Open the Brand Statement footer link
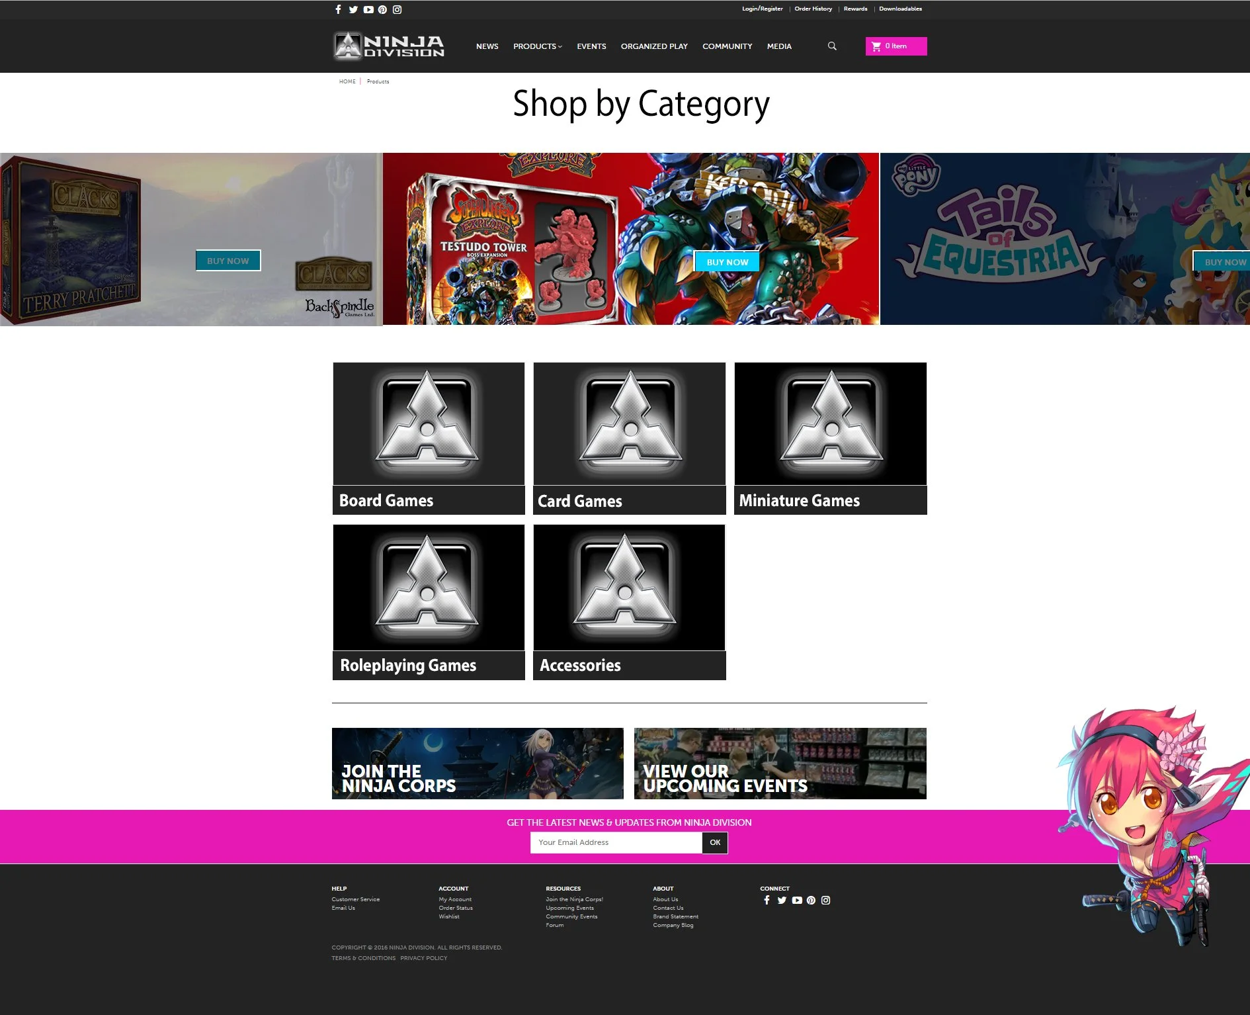 coord(676,916)
